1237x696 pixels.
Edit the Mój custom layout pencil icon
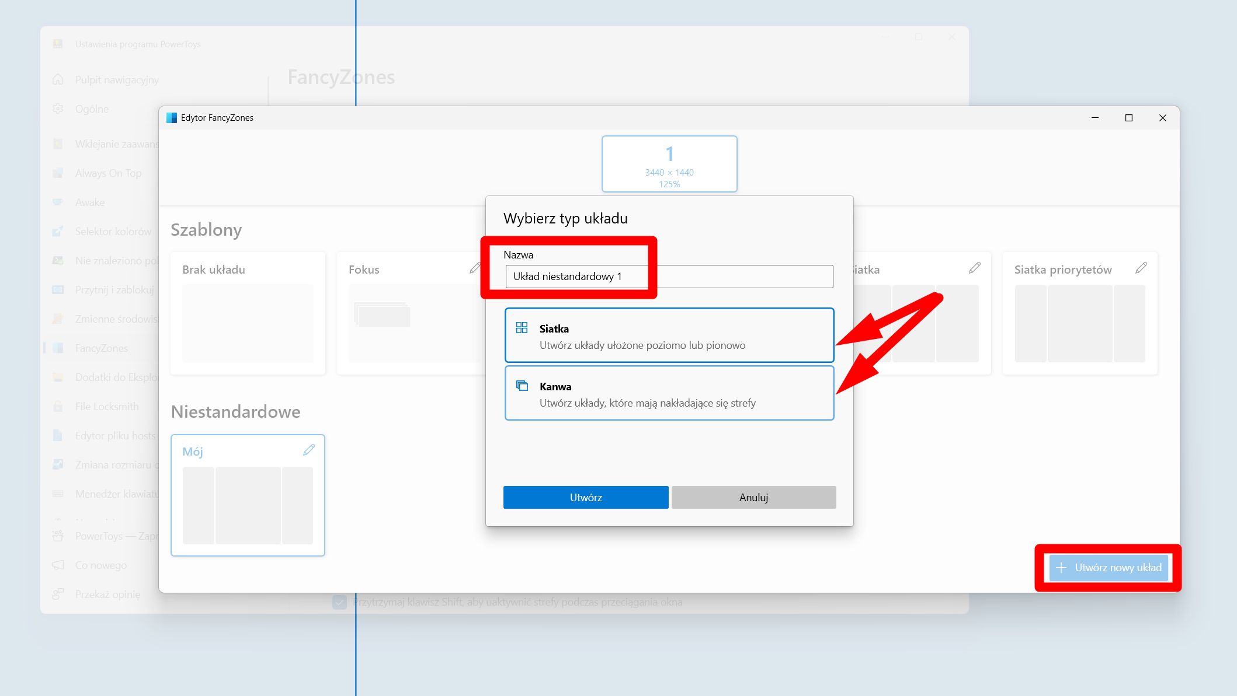309,450
